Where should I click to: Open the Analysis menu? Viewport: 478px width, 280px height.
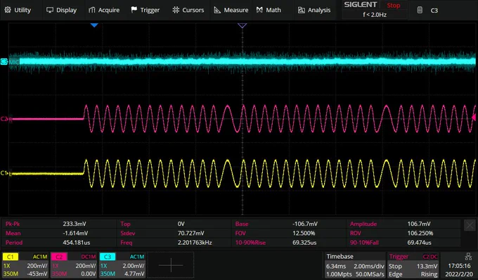click(x=314, y=10)
